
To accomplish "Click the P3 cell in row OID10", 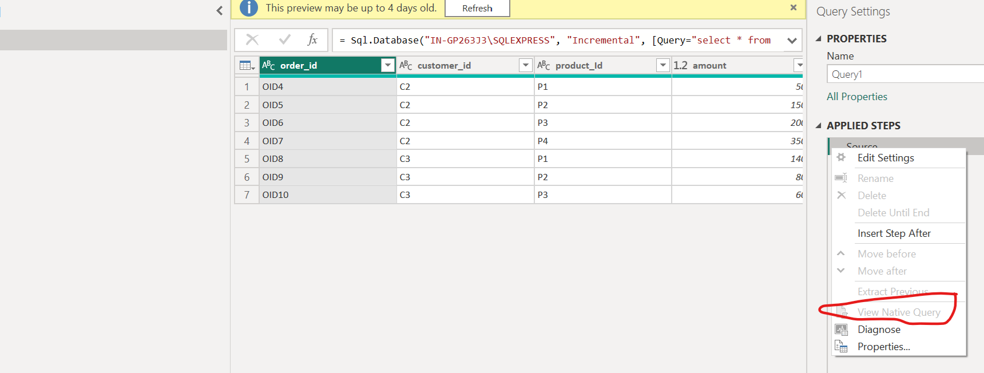I will (x=603, y=195).
